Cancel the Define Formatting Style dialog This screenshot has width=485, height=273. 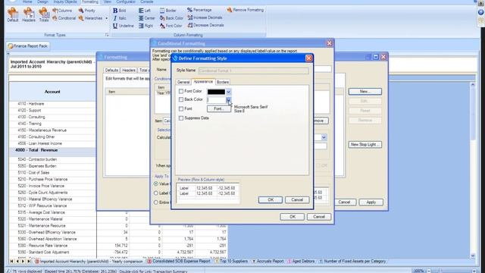point(297,199)
